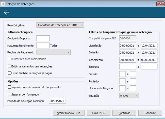The width and height of the screenshot is (165, 119).
Task: Focus the Divisão starting field
Action: (122, 74)
